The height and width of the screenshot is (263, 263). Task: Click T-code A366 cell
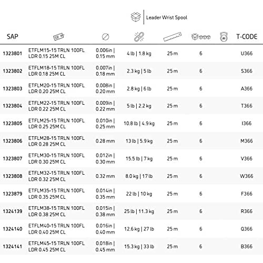(247, 88)
